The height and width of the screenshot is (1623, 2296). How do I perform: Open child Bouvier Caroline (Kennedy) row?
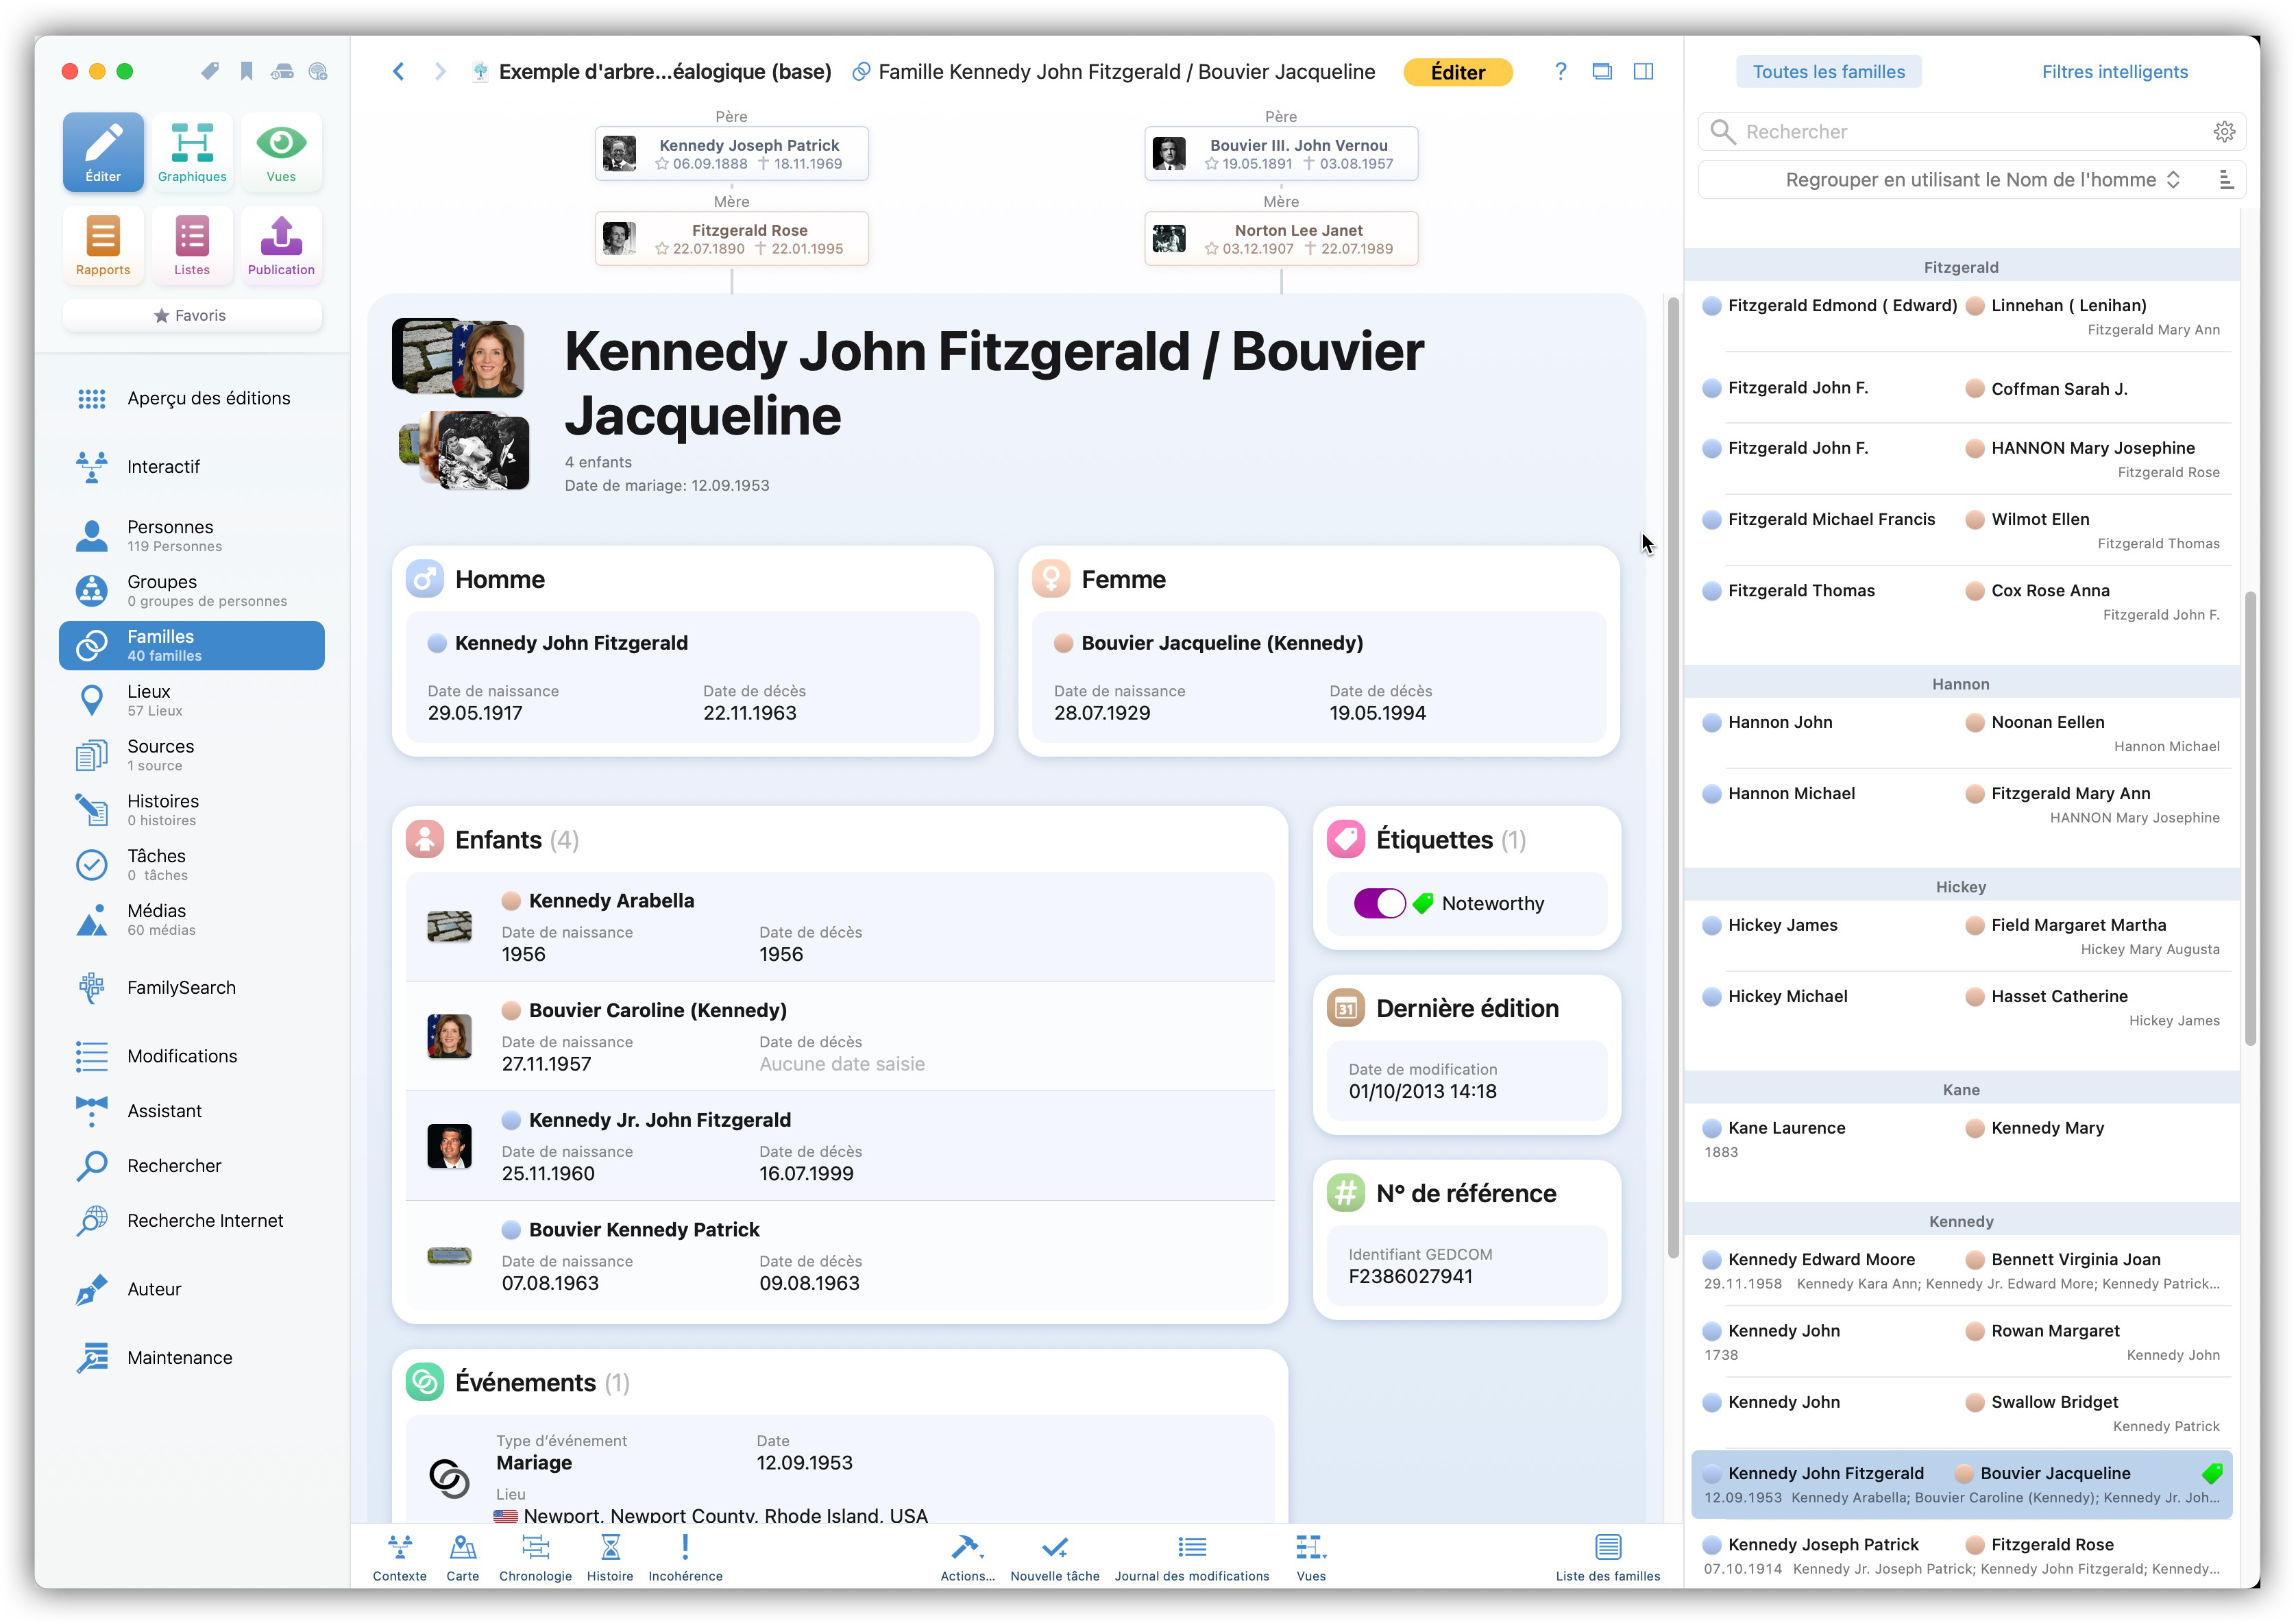click(839, 1037)
